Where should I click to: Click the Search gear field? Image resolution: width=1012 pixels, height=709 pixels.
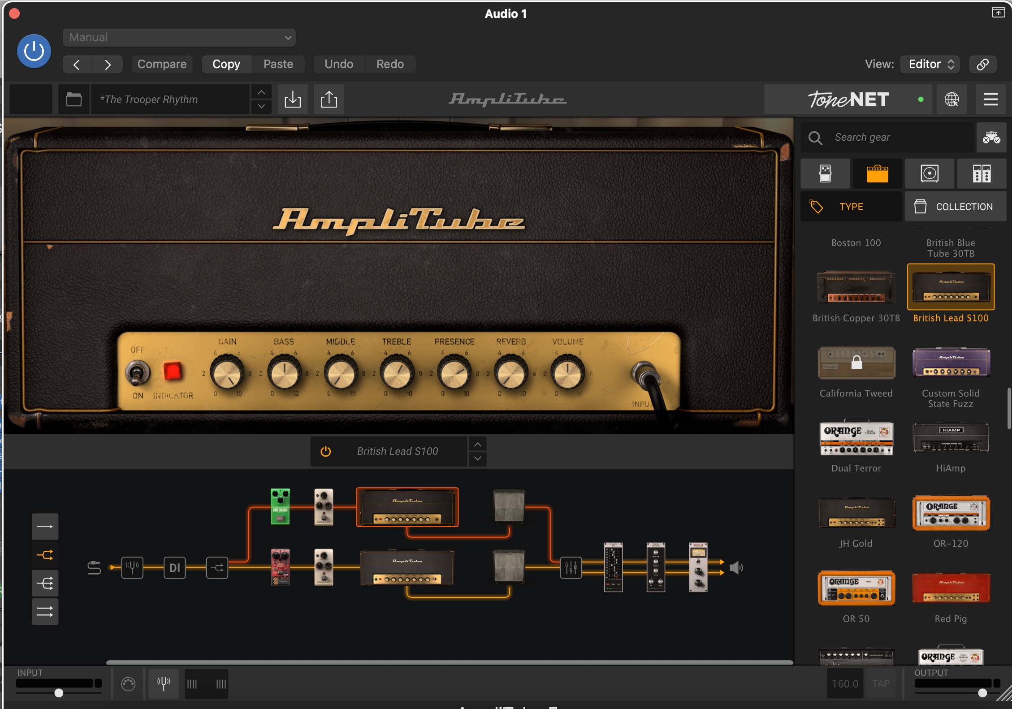pos(887,138)
